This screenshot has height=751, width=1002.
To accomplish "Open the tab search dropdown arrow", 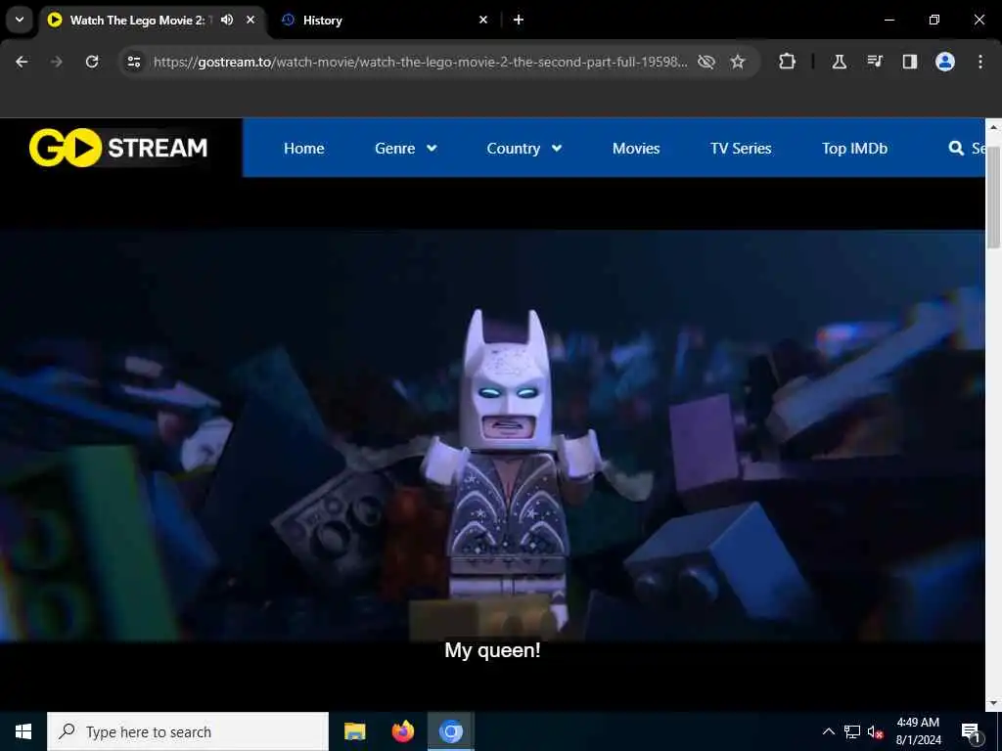I will coord(20,20).
